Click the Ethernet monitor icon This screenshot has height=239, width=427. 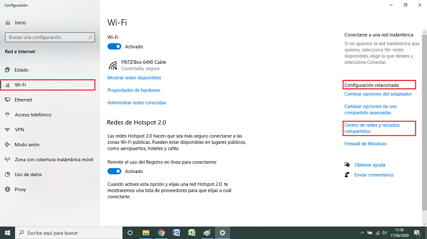7,100
